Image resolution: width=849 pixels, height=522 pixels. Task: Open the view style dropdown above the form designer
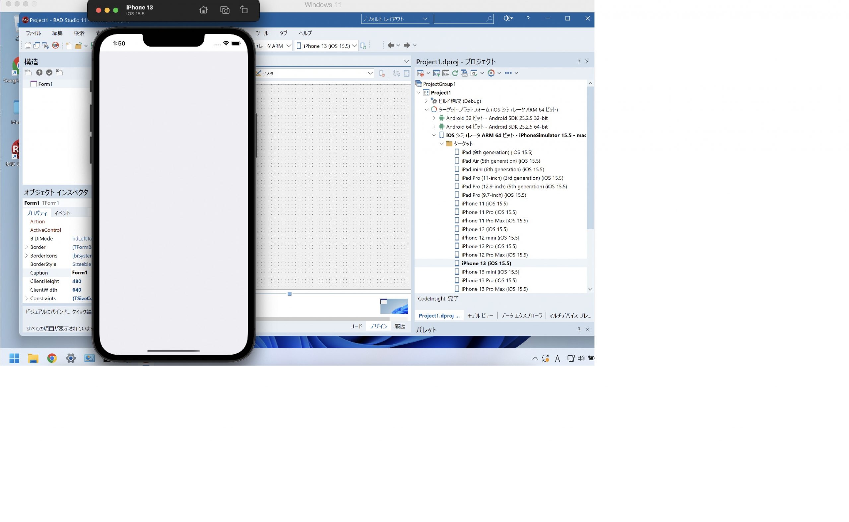(x=315, y=74)
